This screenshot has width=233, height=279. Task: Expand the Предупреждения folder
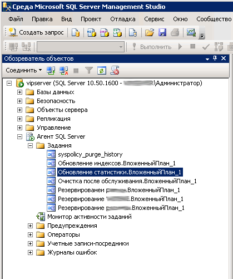click(30, 226)
